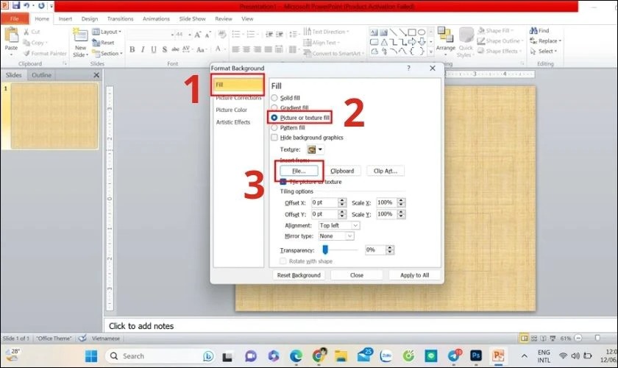Open Photoshop from taskbar

pyautogui.click(x=476, y=355)
